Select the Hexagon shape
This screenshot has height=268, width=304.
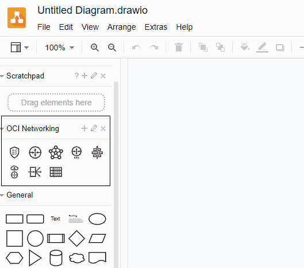(x=14, y=258)
